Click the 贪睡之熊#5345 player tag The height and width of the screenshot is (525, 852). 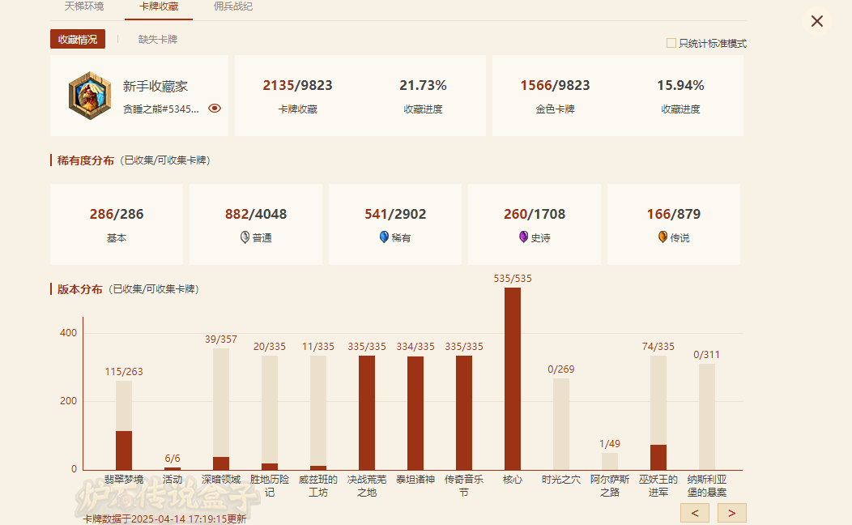click(x=161, y=109)
